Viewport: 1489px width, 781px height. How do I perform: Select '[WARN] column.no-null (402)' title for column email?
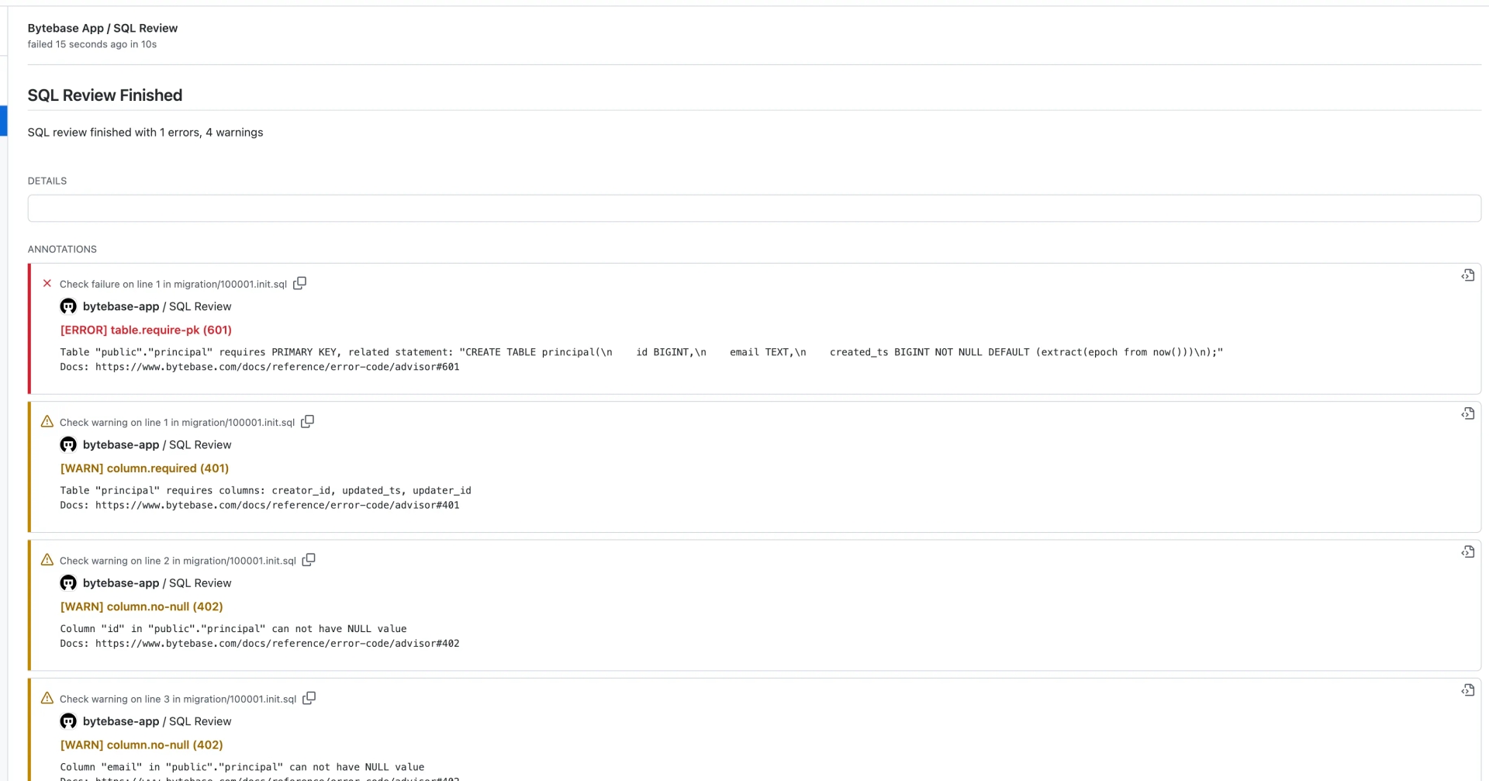coord(141,745)
